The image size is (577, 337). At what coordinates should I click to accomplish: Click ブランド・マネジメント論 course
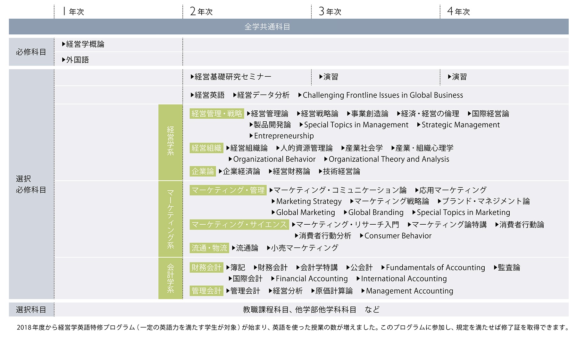pyautogui.click(x=484, y=201)
